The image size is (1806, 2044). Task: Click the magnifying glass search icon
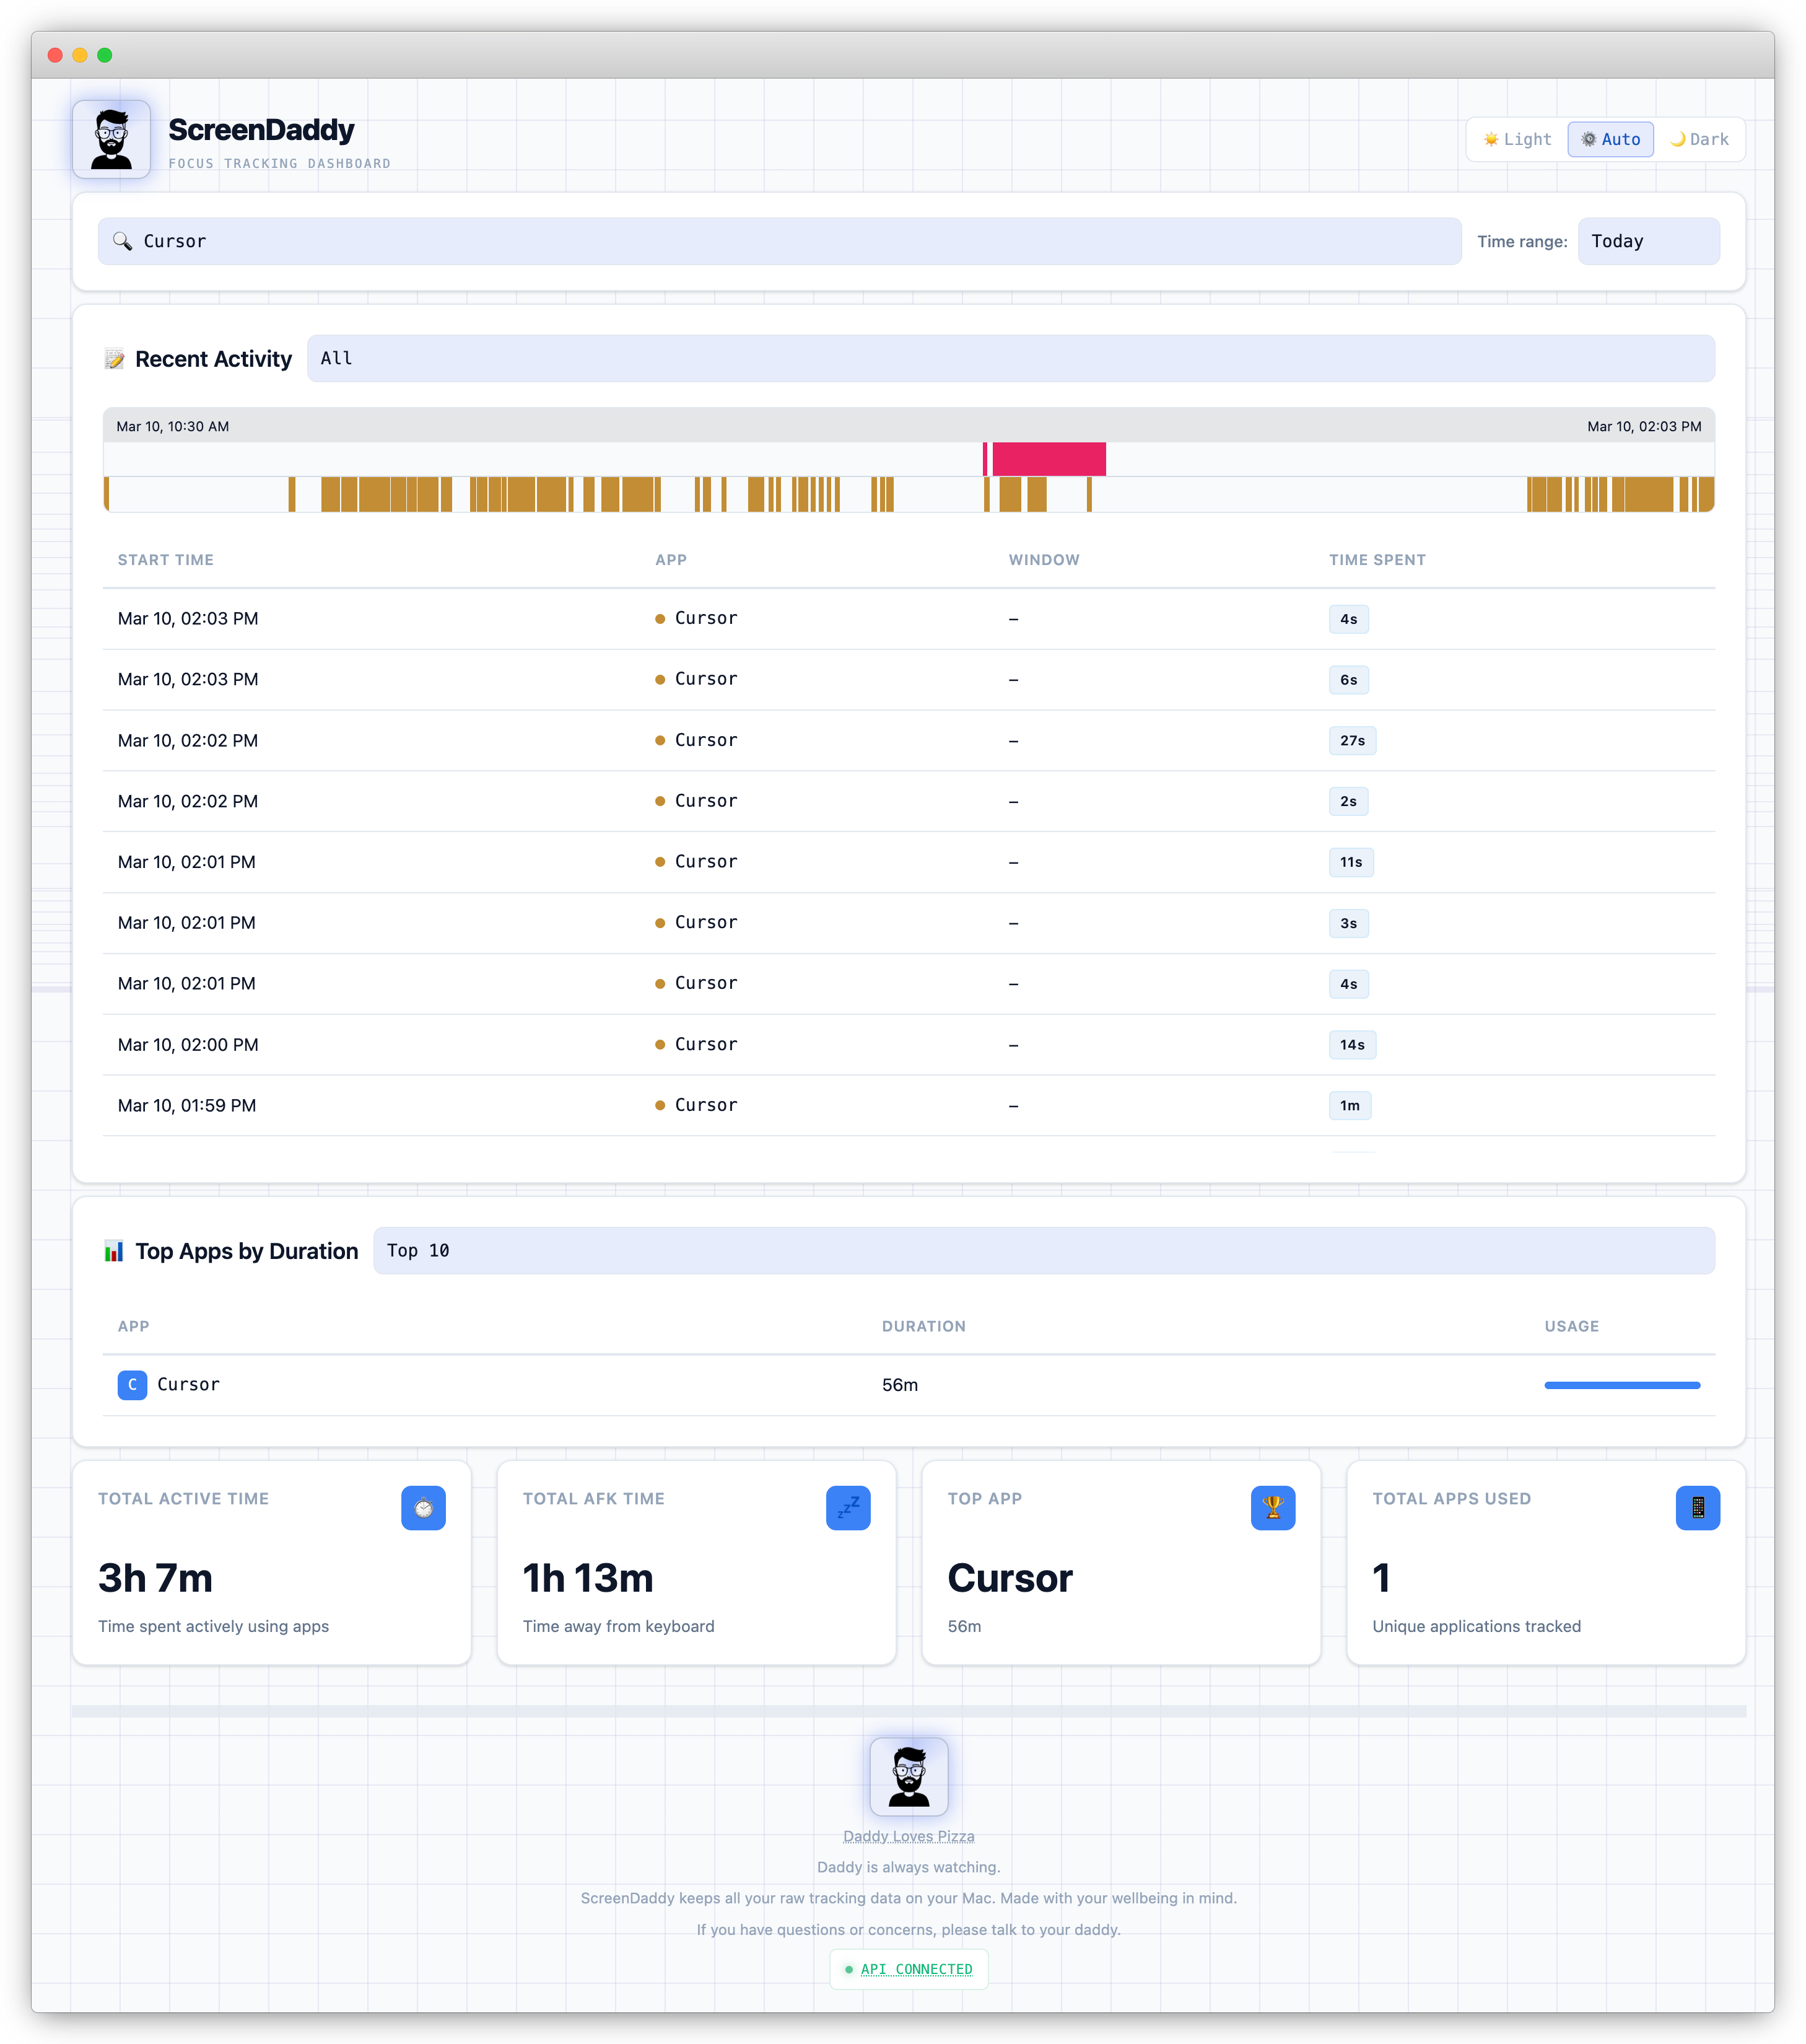click(x=122, y=241)
